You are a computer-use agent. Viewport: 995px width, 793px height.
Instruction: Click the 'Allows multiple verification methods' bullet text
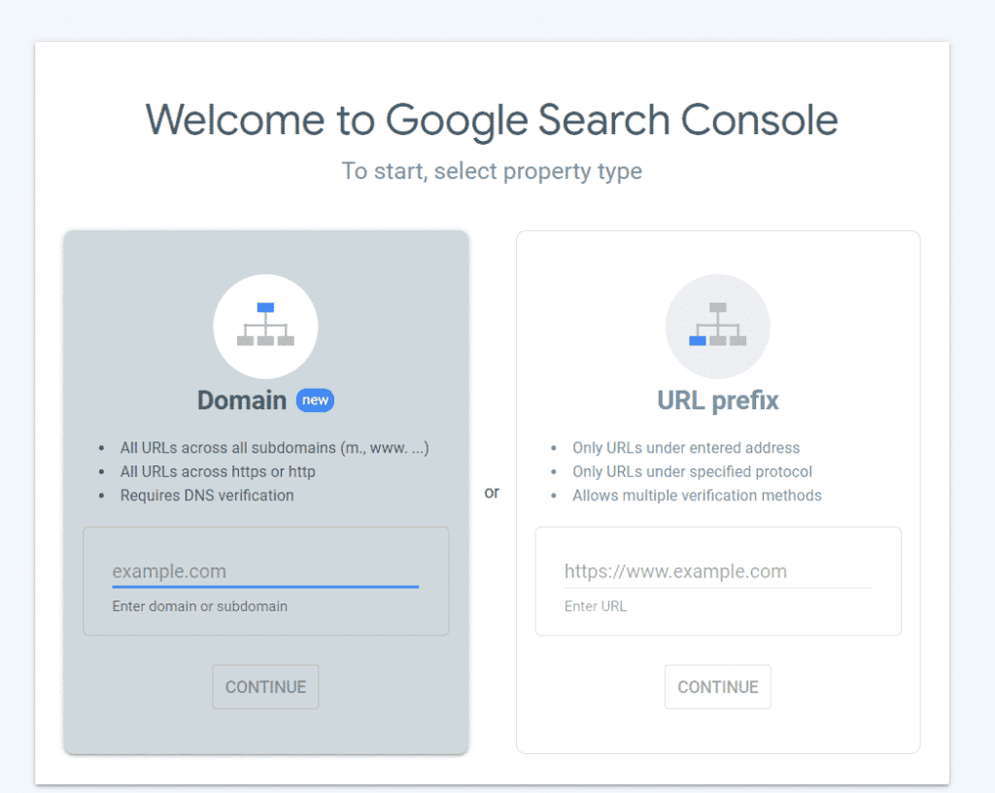point(697,495)
